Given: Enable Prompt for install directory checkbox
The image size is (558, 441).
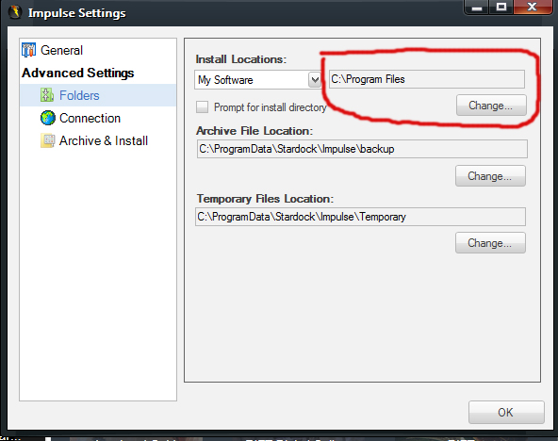Looking at the screenshot, I should click(202, 106).
